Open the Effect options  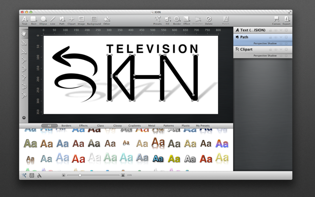click(x=187, y=21)
